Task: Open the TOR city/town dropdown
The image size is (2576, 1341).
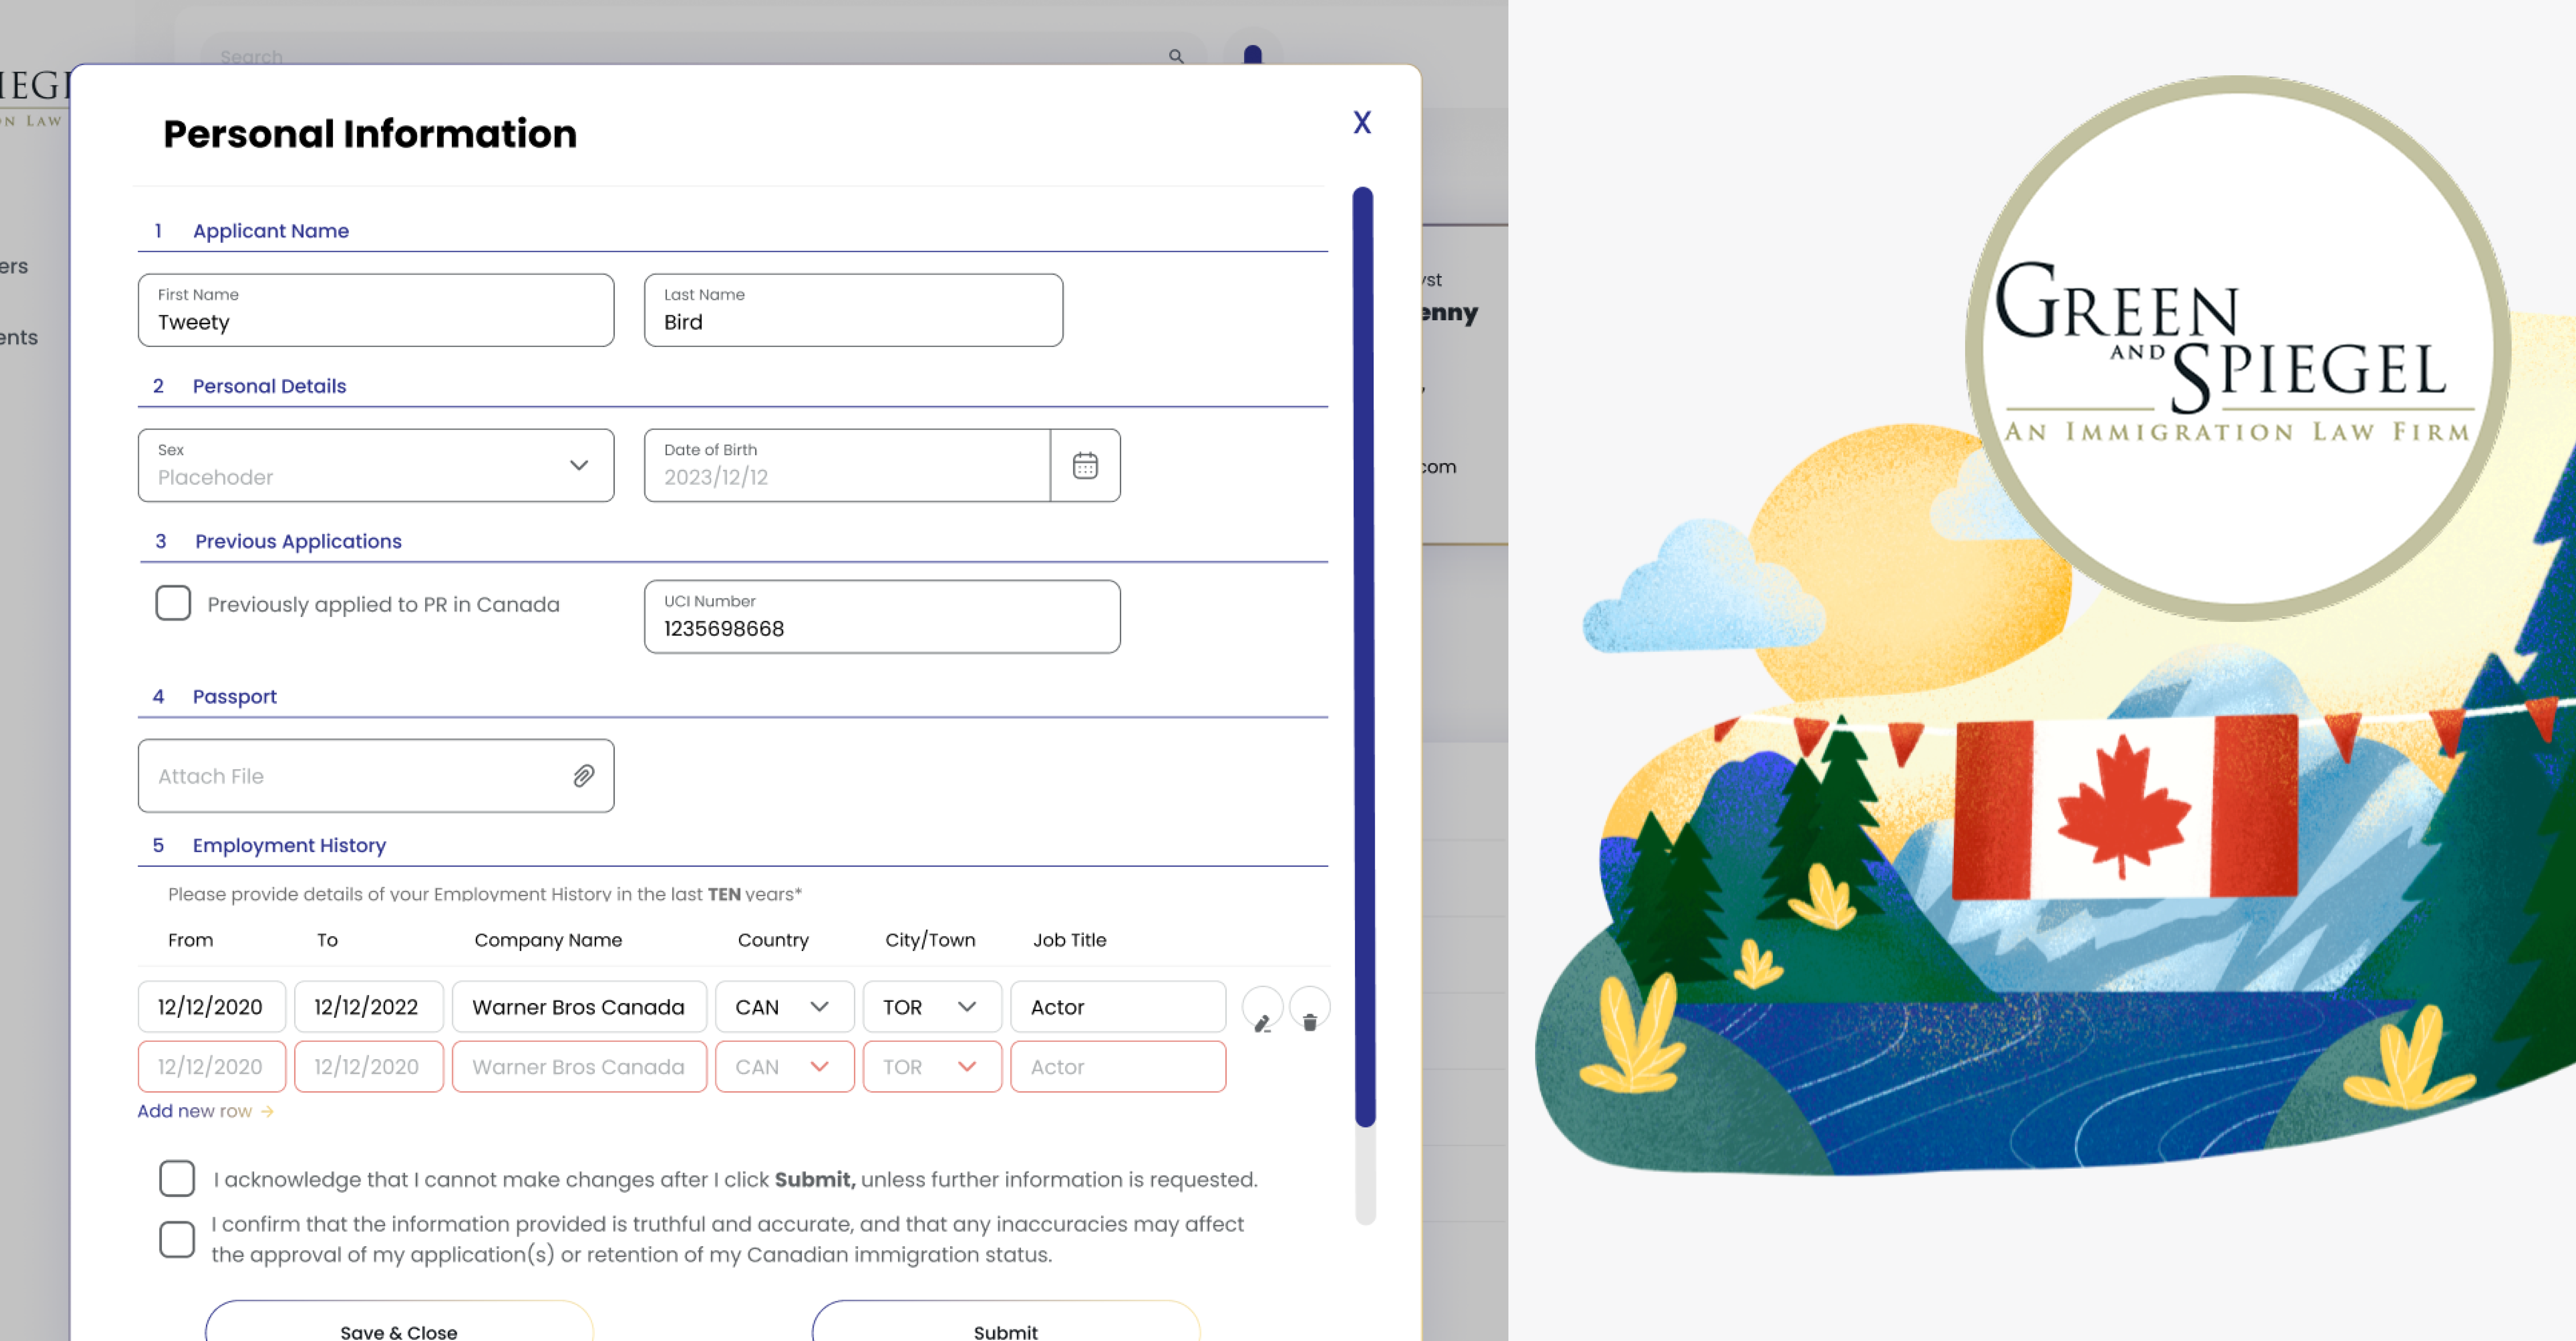Action: (x=967, y=1006)
